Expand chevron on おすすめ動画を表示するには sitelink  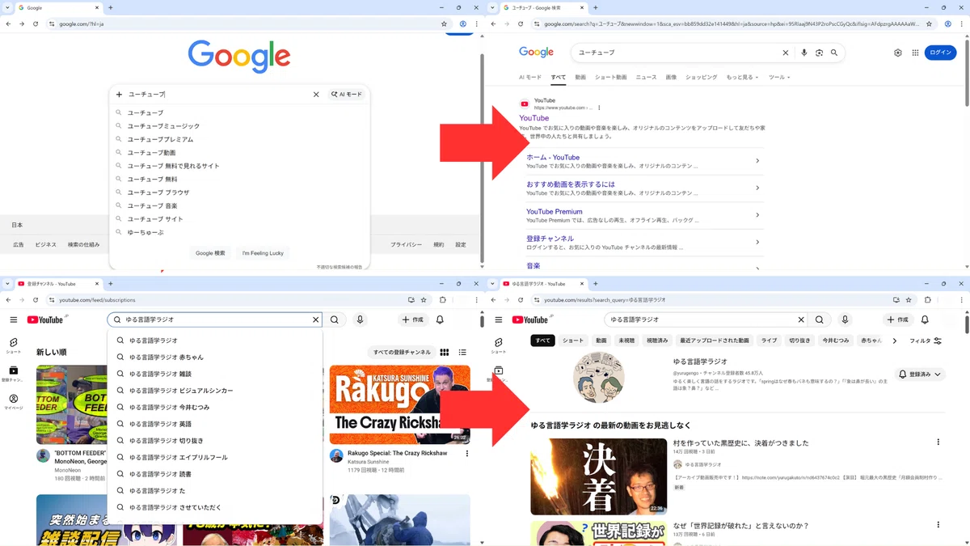point(757,188)
